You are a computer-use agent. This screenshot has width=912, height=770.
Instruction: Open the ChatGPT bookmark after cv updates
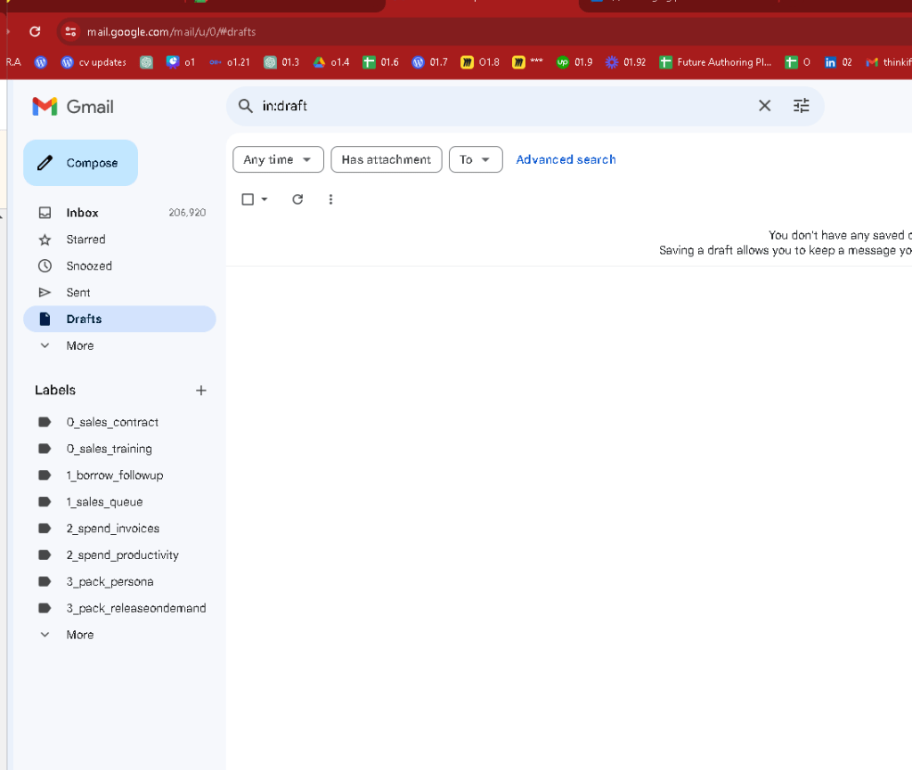147,62
